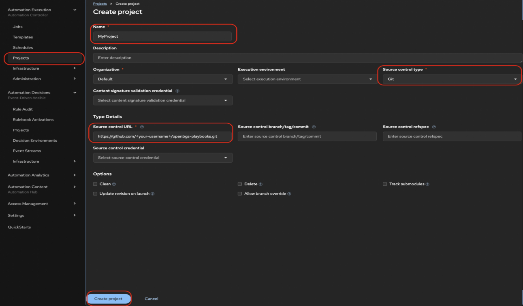Go to Rulebook Activations in sidebar
Image resolution: width=523 pixels, height=306 pixels.
point(33,120)
